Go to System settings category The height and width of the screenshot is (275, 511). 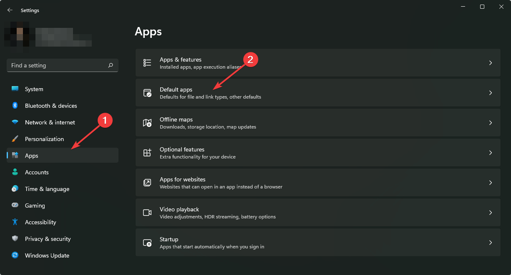tap(34, 89)
